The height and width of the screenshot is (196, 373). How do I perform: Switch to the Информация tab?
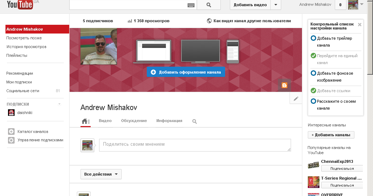tap(169, 121)
